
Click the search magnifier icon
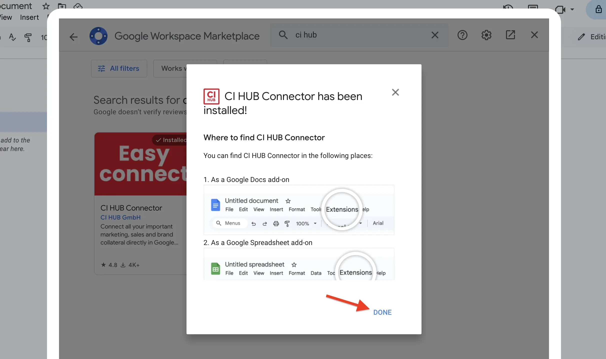pos(283,35)
